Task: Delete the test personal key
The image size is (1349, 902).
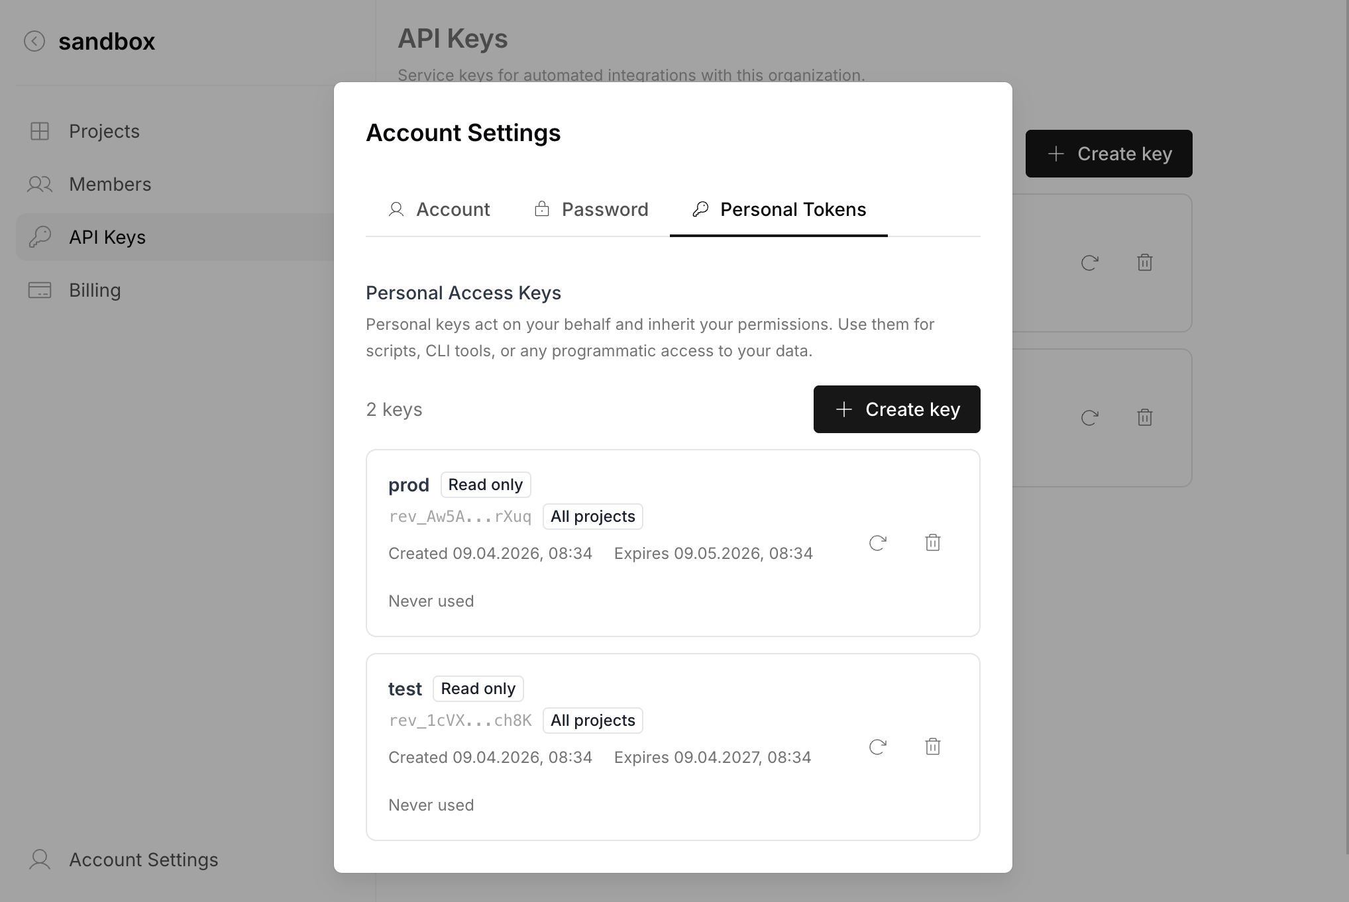Action: (933, 746)
